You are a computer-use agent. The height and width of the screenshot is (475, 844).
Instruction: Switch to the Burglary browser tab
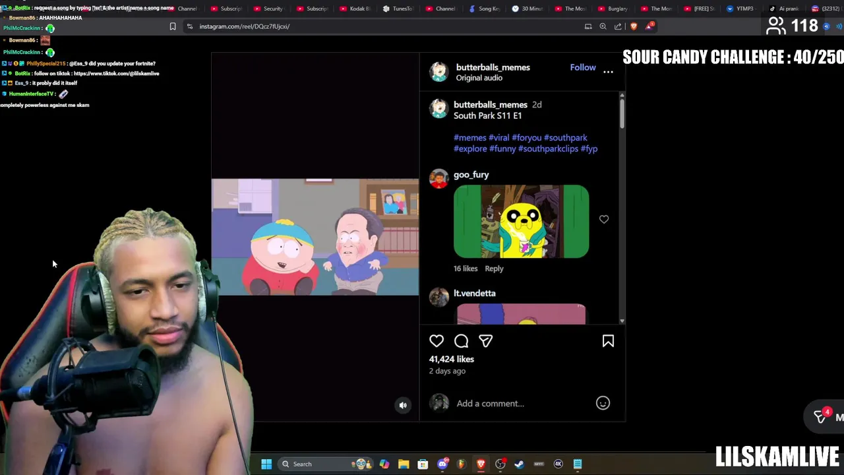click(x=613, y=9)
